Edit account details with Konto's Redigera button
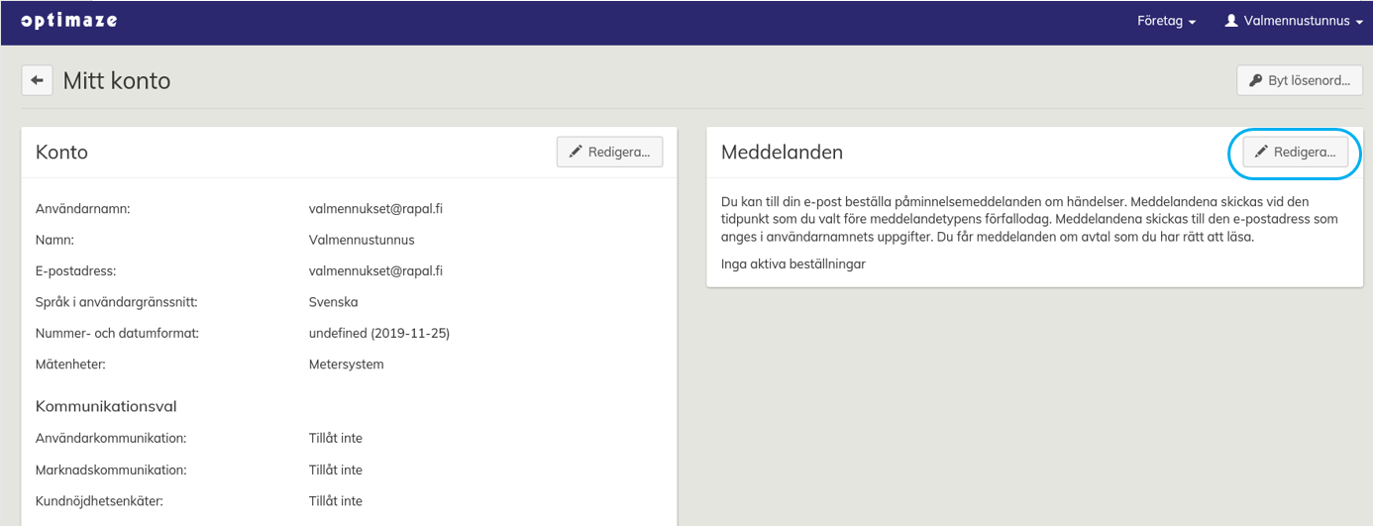 tap(609, 153)
